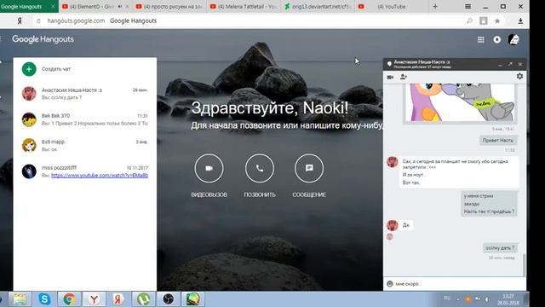Open uTorrent from the taskbar
Viewport: 545px width, 307px height.
coord(143,299)
